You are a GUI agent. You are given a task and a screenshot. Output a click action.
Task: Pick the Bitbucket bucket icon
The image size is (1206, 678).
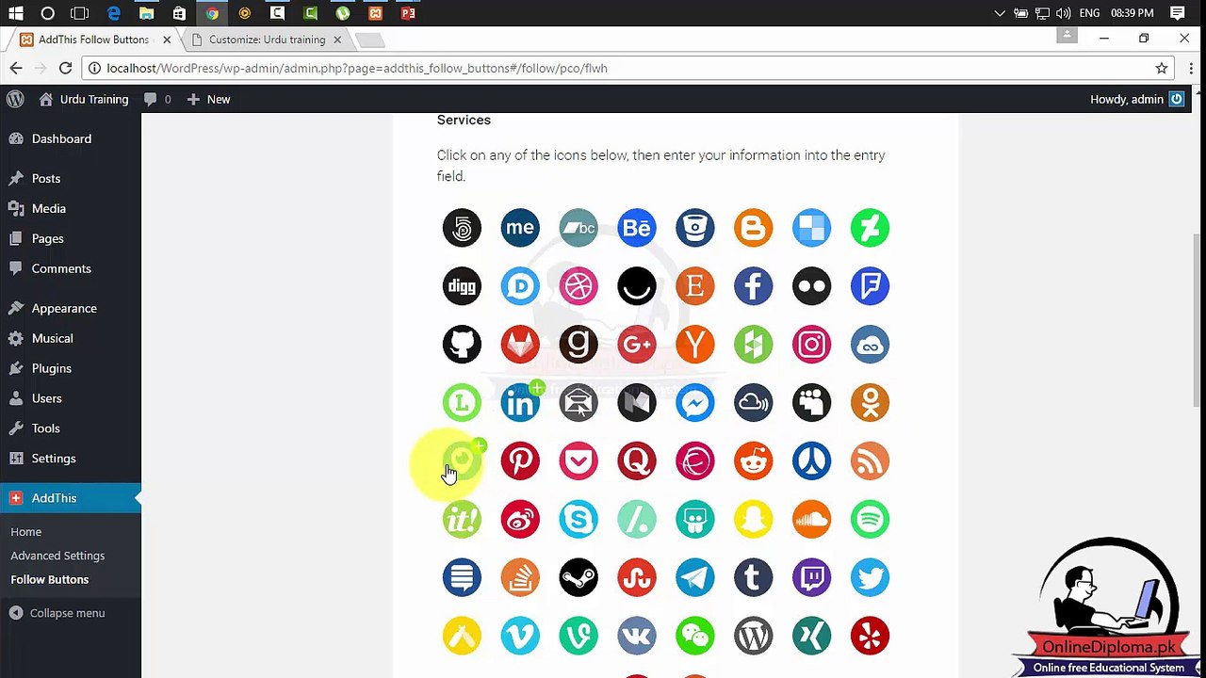pyautogui.click(x=695, y=228)
